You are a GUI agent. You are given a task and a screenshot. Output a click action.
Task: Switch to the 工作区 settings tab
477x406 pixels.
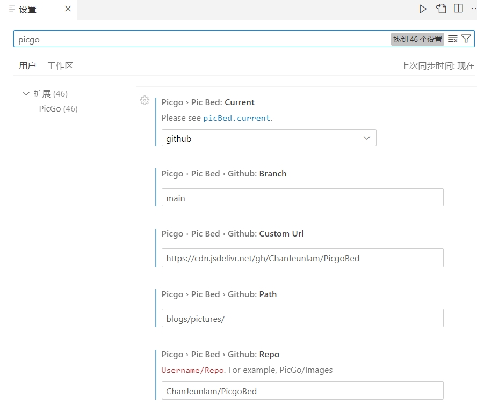60,65
